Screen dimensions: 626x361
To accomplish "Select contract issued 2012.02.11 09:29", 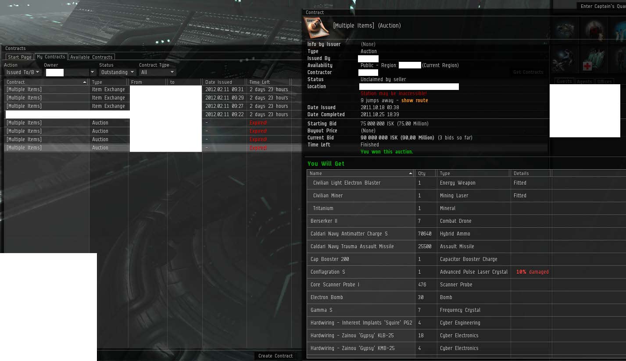I will [153, 98].
